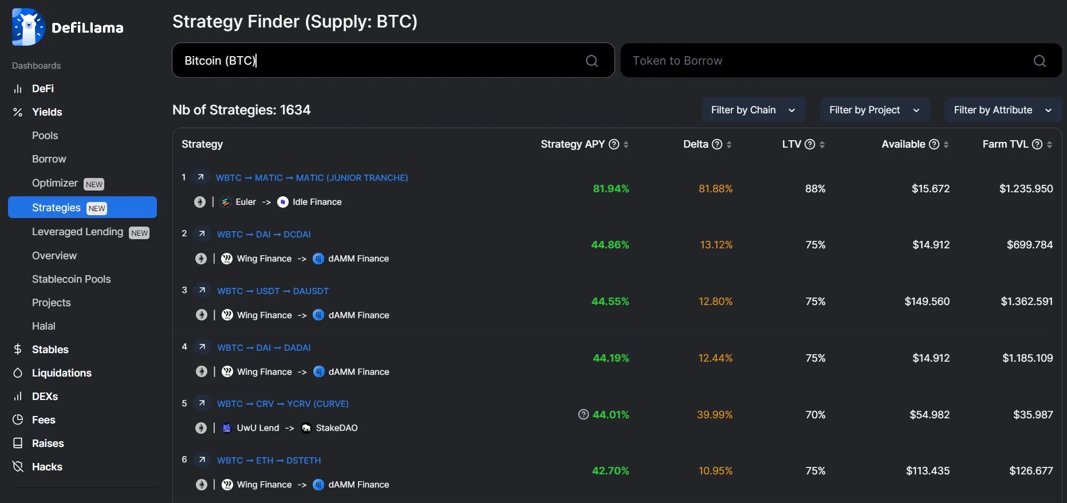Open the DEXs dashboard

coord(45,397)
